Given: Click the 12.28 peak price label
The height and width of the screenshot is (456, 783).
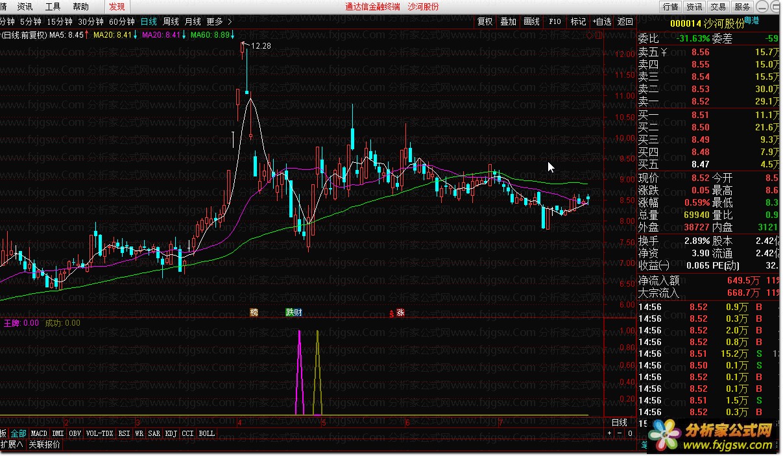Looking at the screenshot, I should pos(261,46).
